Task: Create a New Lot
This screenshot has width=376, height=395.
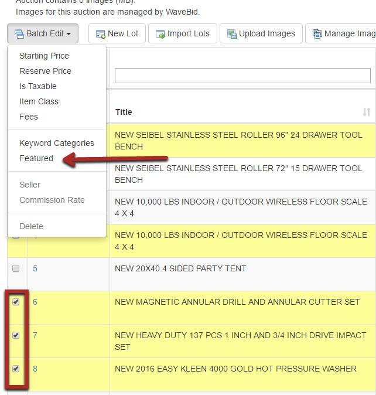Action: [x=117, y=33]
